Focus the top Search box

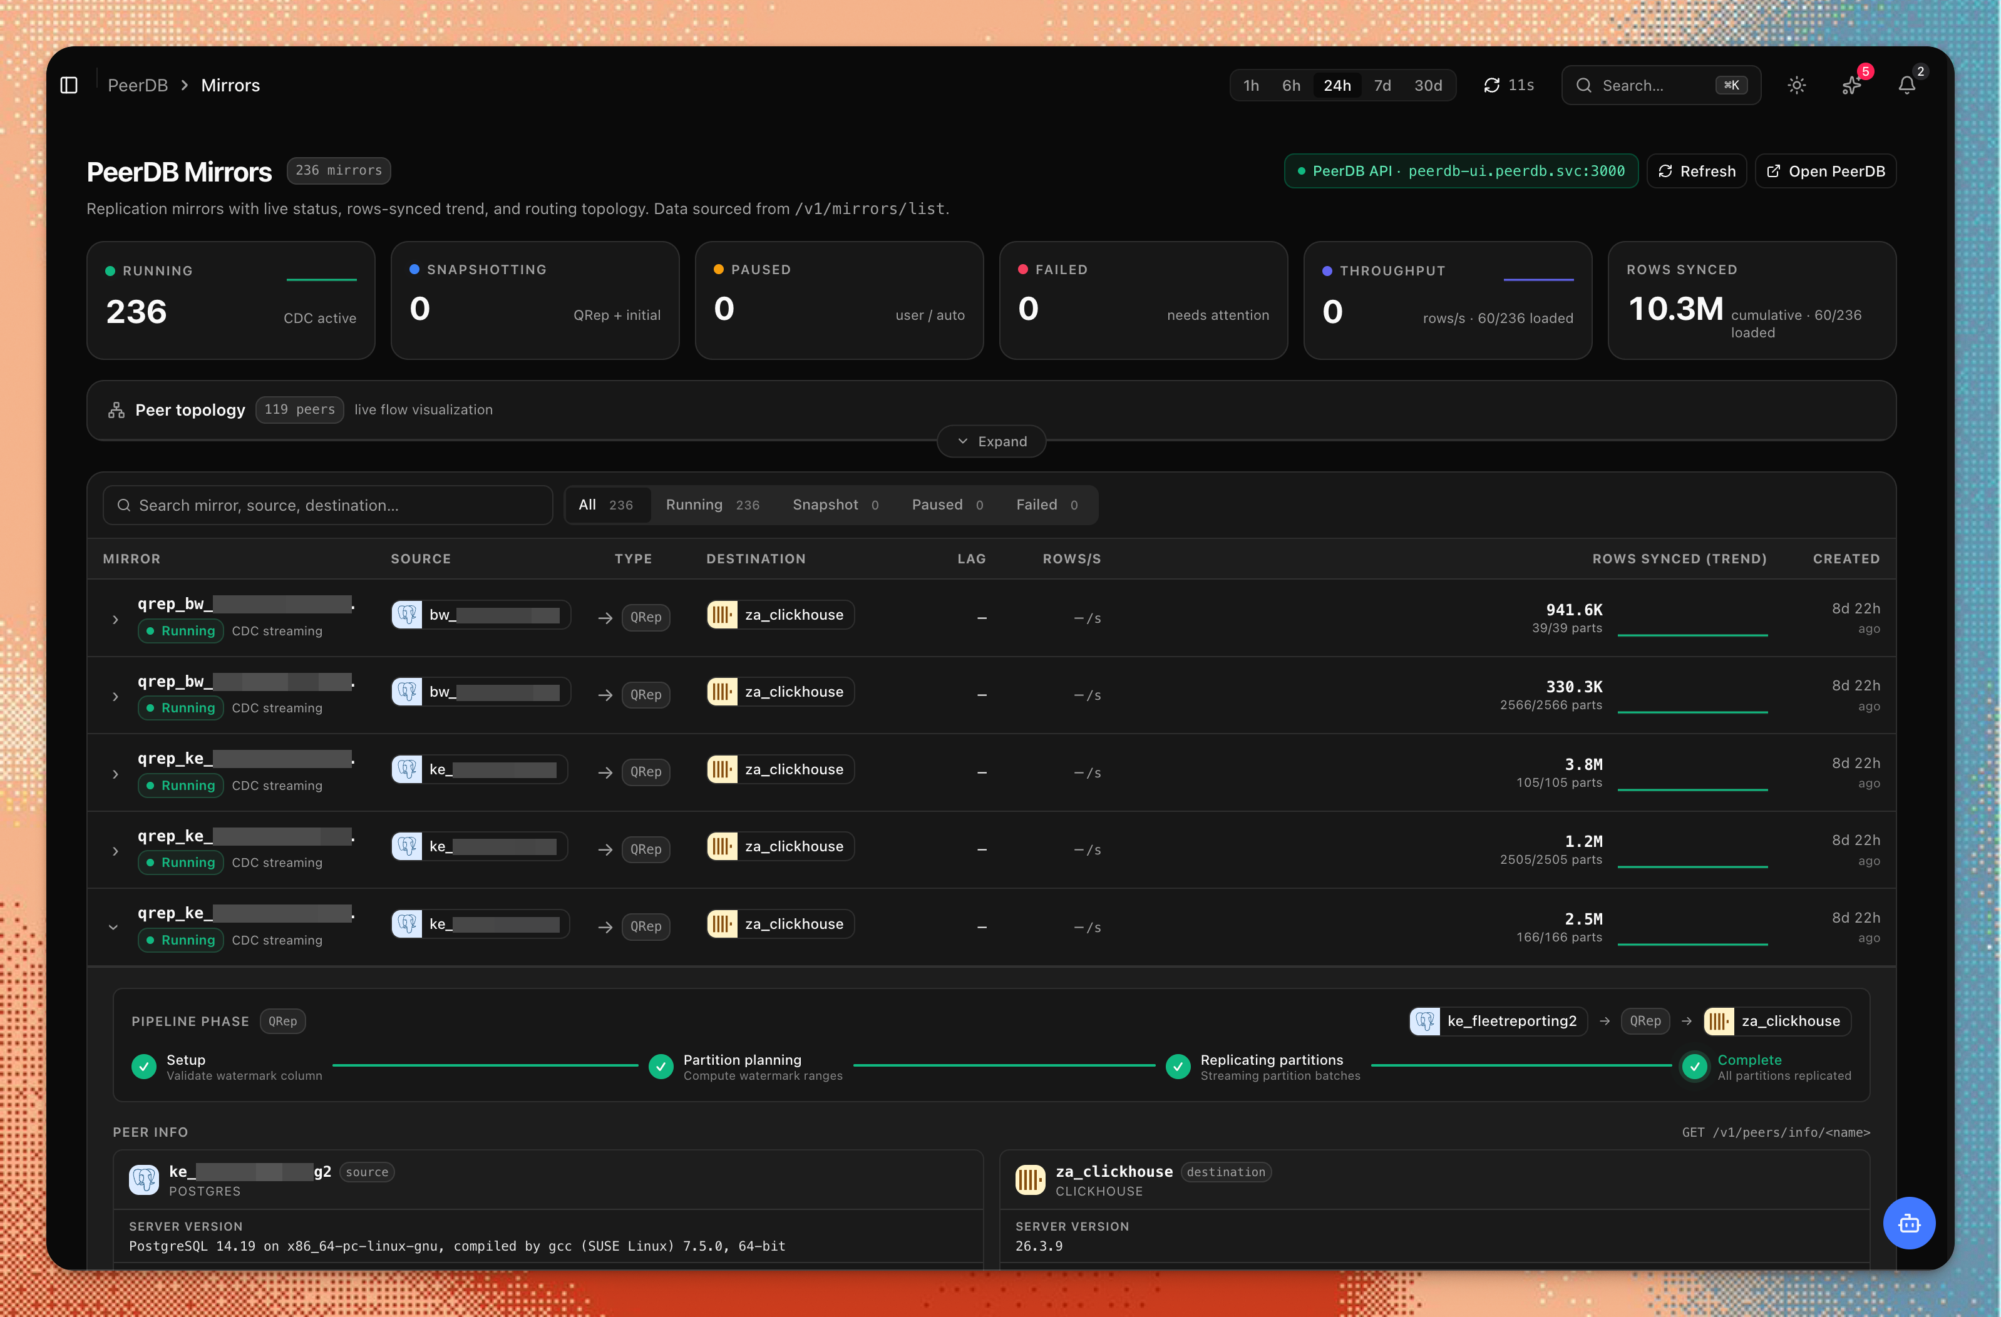point(1660,85)
